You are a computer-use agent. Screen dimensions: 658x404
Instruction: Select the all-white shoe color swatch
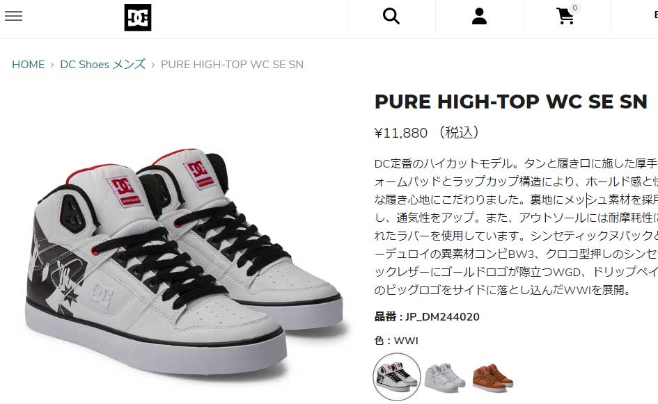(444, 378)
